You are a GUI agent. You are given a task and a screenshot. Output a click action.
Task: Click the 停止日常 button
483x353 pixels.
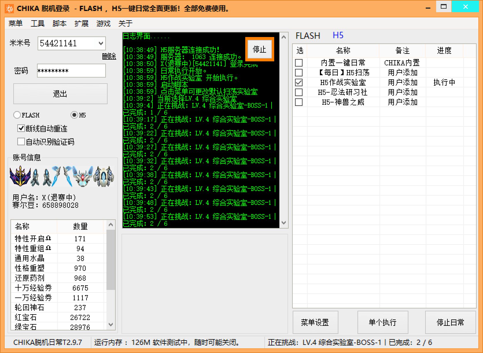point(450,322)
